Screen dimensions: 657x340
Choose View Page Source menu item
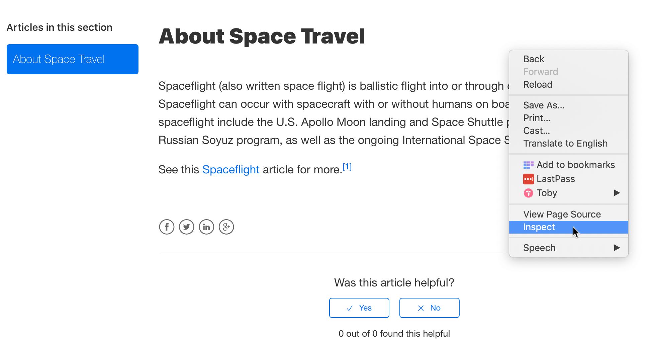pos(562,214)
